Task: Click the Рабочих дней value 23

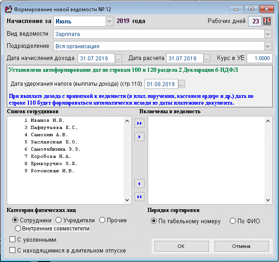Action: (255, 21)
